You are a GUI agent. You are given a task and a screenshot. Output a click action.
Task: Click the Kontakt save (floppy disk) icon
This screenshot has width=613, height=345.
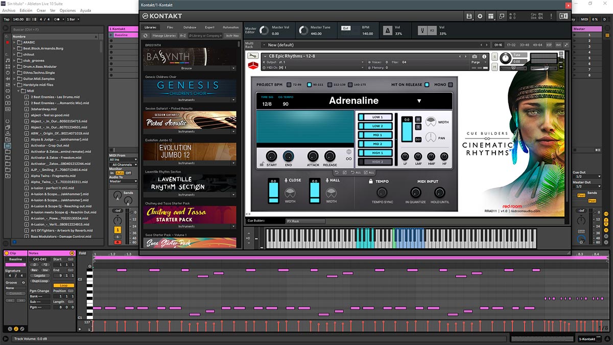[x=469, y=16]
